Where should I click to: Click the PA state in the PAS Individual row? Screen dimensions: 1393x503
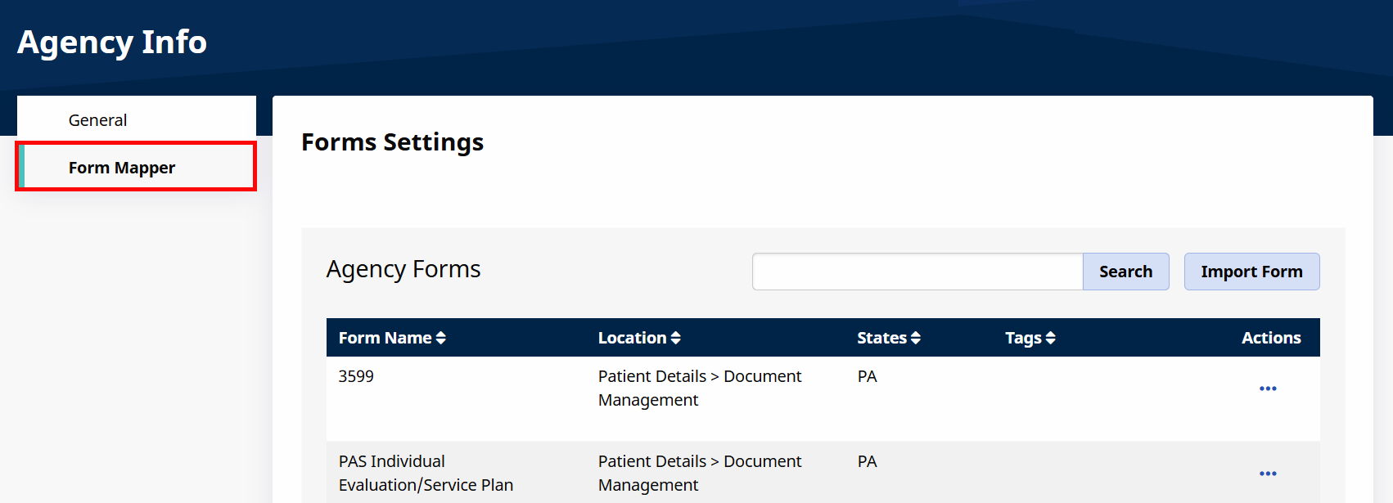pos(867,461)
